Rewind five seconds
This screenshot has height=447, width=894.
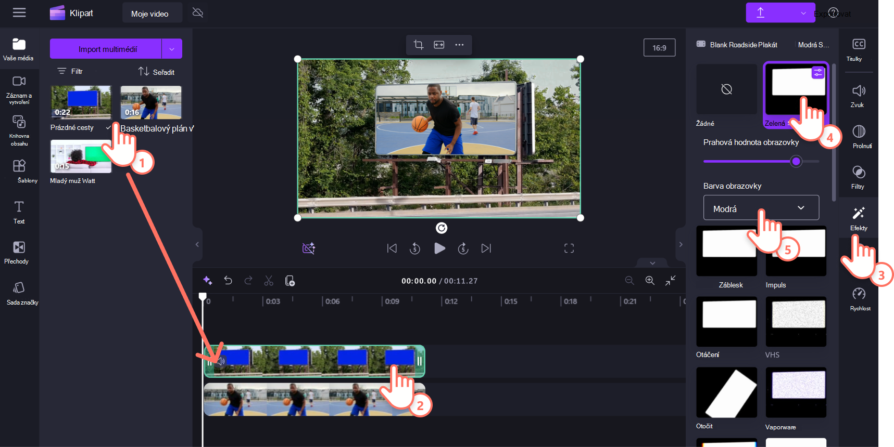[x=415, y=248]
